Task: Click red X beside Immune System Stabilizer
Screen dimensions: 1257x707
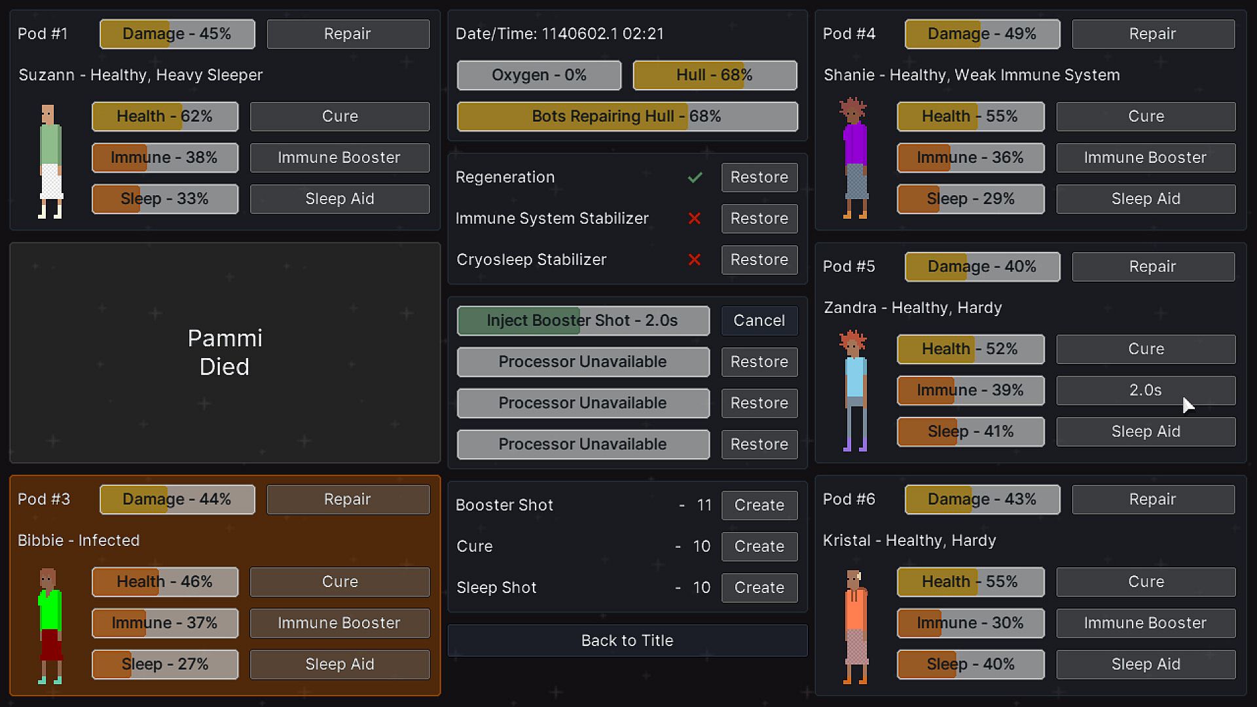Action: [695, 219]
